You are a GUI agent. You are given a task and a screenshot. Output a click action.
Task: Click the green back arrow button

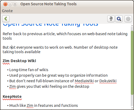click(6, 19)
